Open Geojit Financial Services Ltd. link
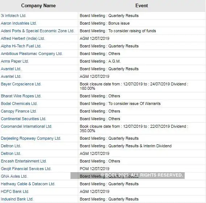The height and width of the screenshot is (203, 206). point(26,169)
